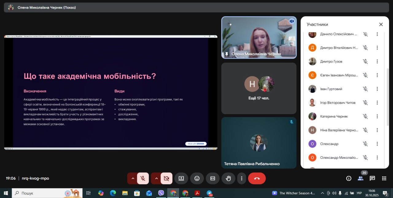This screenshot has height=198, width=393.
Task: Open the meeting details info icon
Action: 349,178
